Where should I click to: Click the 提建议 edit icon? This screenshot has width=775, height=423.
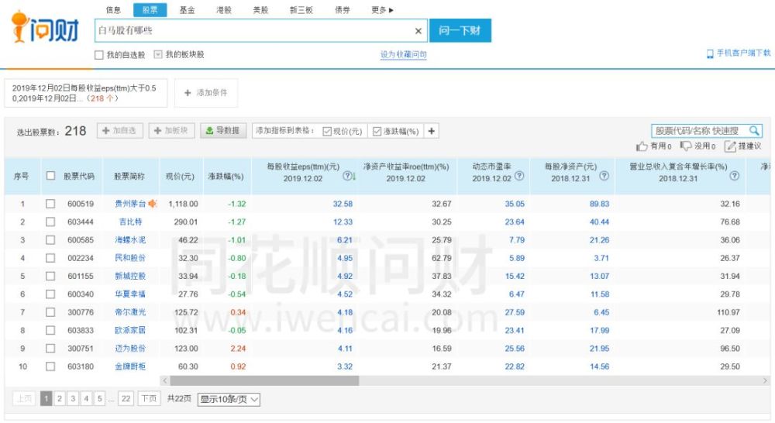tap(730, 146)
